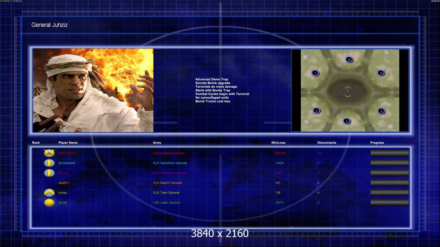Screen dimensions: 440x247
Task: Click the disconnects value 72 for ToFF-EnuFF
Action: pyautogui.click(x=319, y=153)
